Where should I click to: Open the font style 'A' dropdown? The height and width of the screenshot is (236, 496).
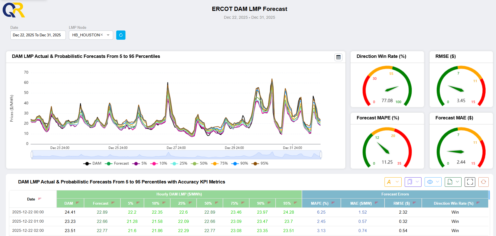click(x=393, y=182)
